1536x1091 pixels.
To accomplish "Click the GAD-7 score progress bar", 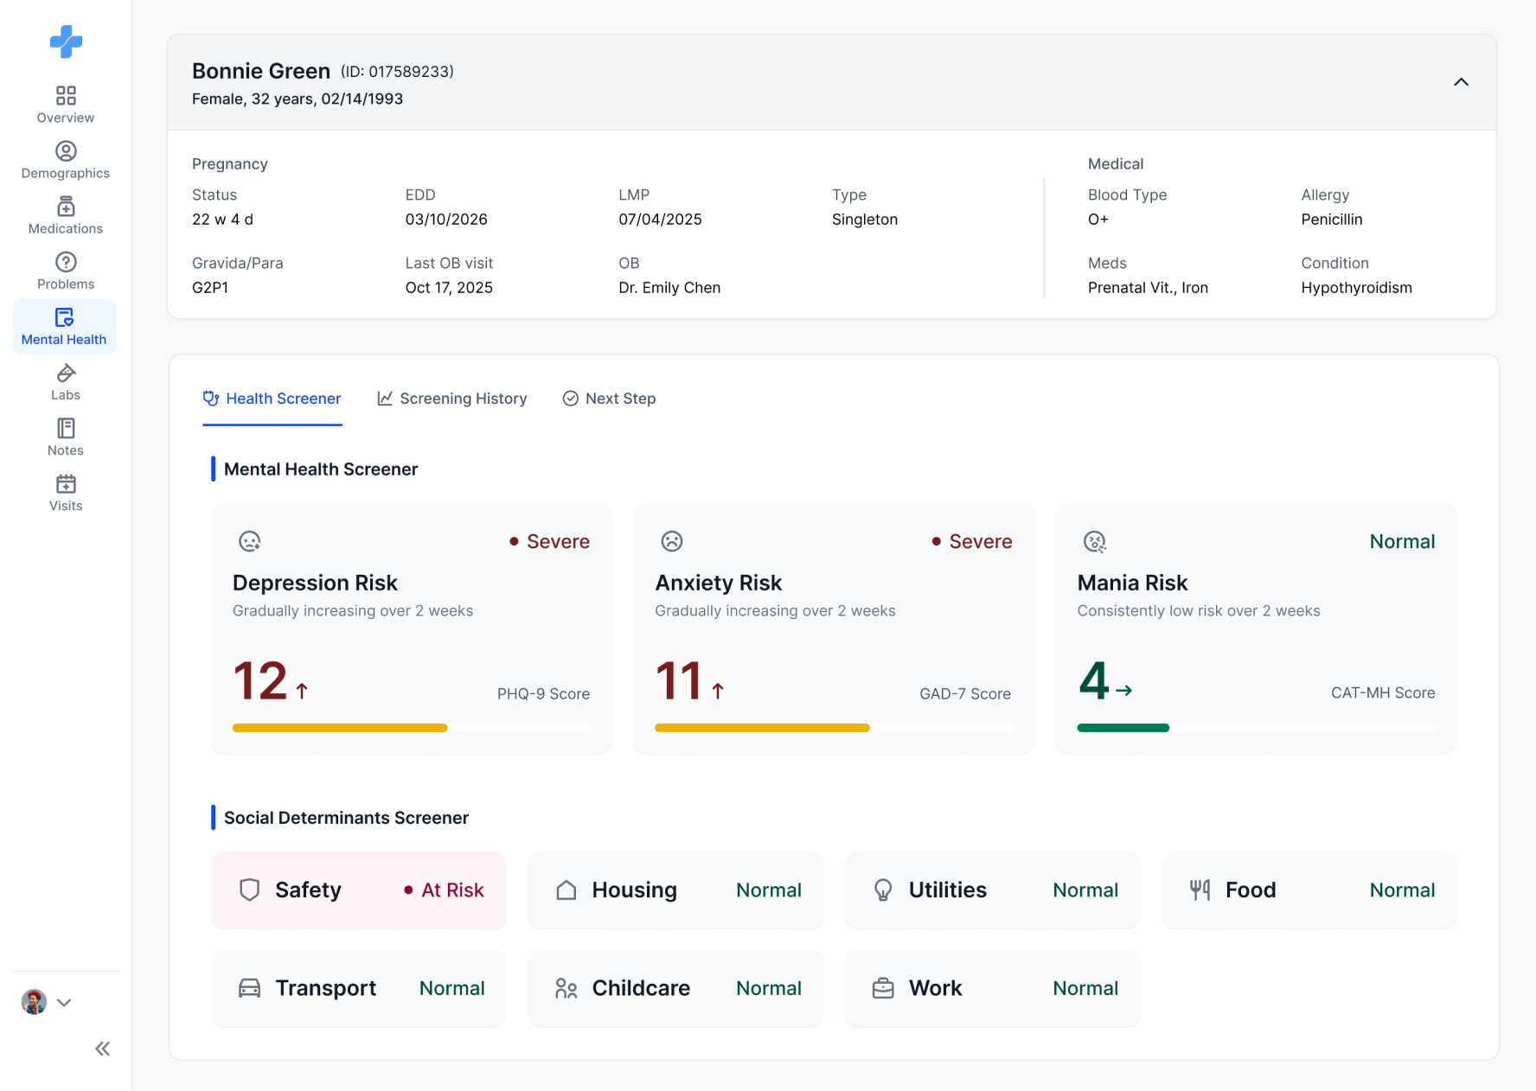I will (x=834, y=728).
